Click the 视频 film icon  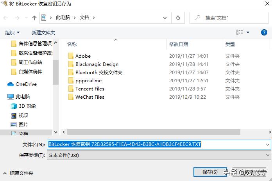pos(14,115)
